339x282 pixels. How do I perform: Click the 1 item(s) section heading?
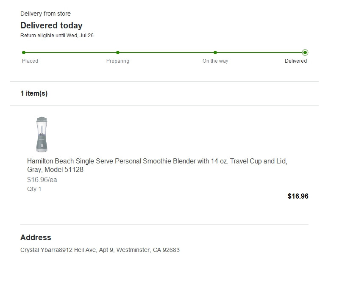click(34, 94)
